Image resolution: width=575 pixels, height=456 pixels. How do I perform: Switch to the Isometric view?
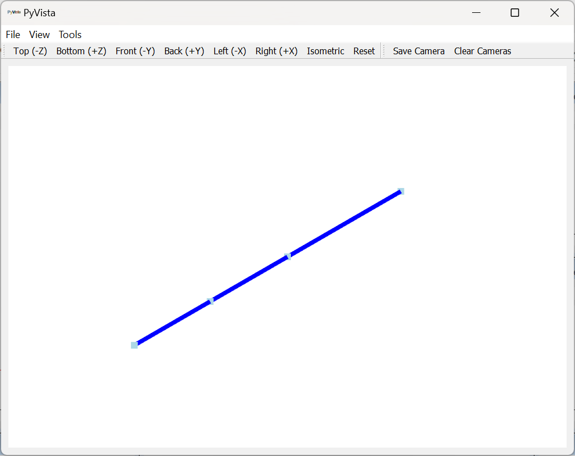[x=326, y=51]
